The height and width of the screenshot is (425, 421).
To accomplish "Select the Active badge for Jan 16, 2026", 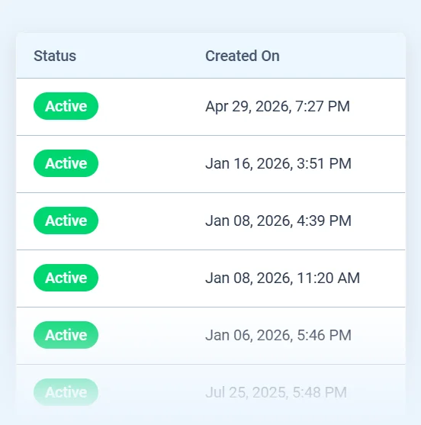I will pos(66,163).
